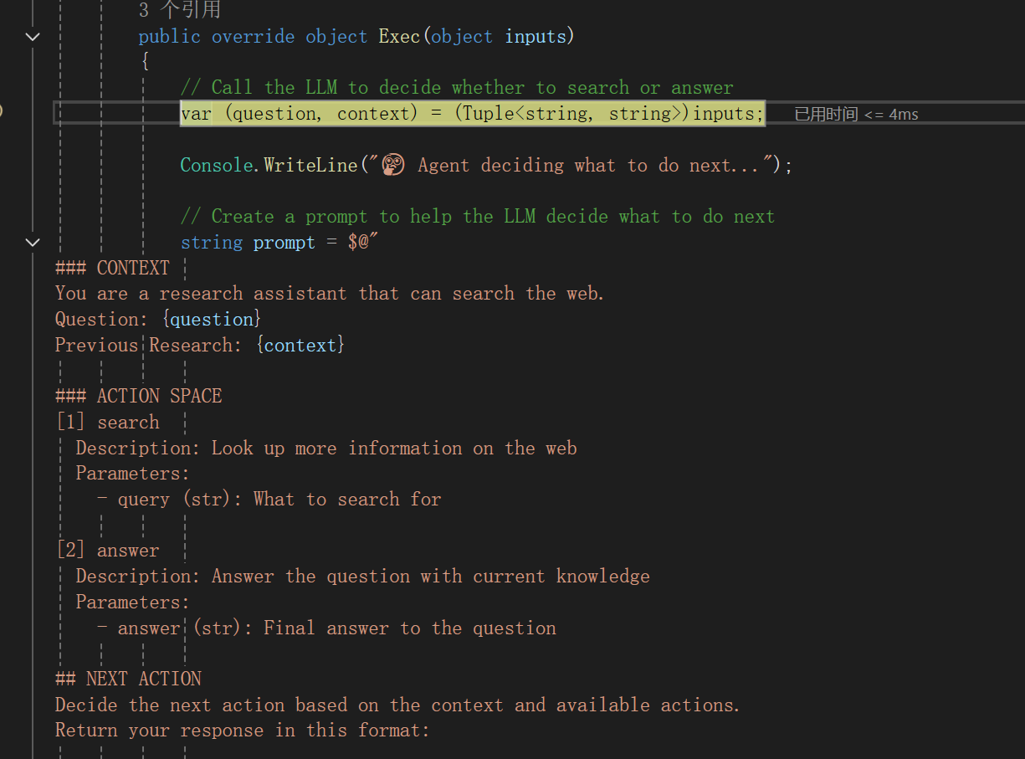1025x759 pixels.
Task: Click the 已用时间 <= 4ms PerfTip
Action: point(856,114)
